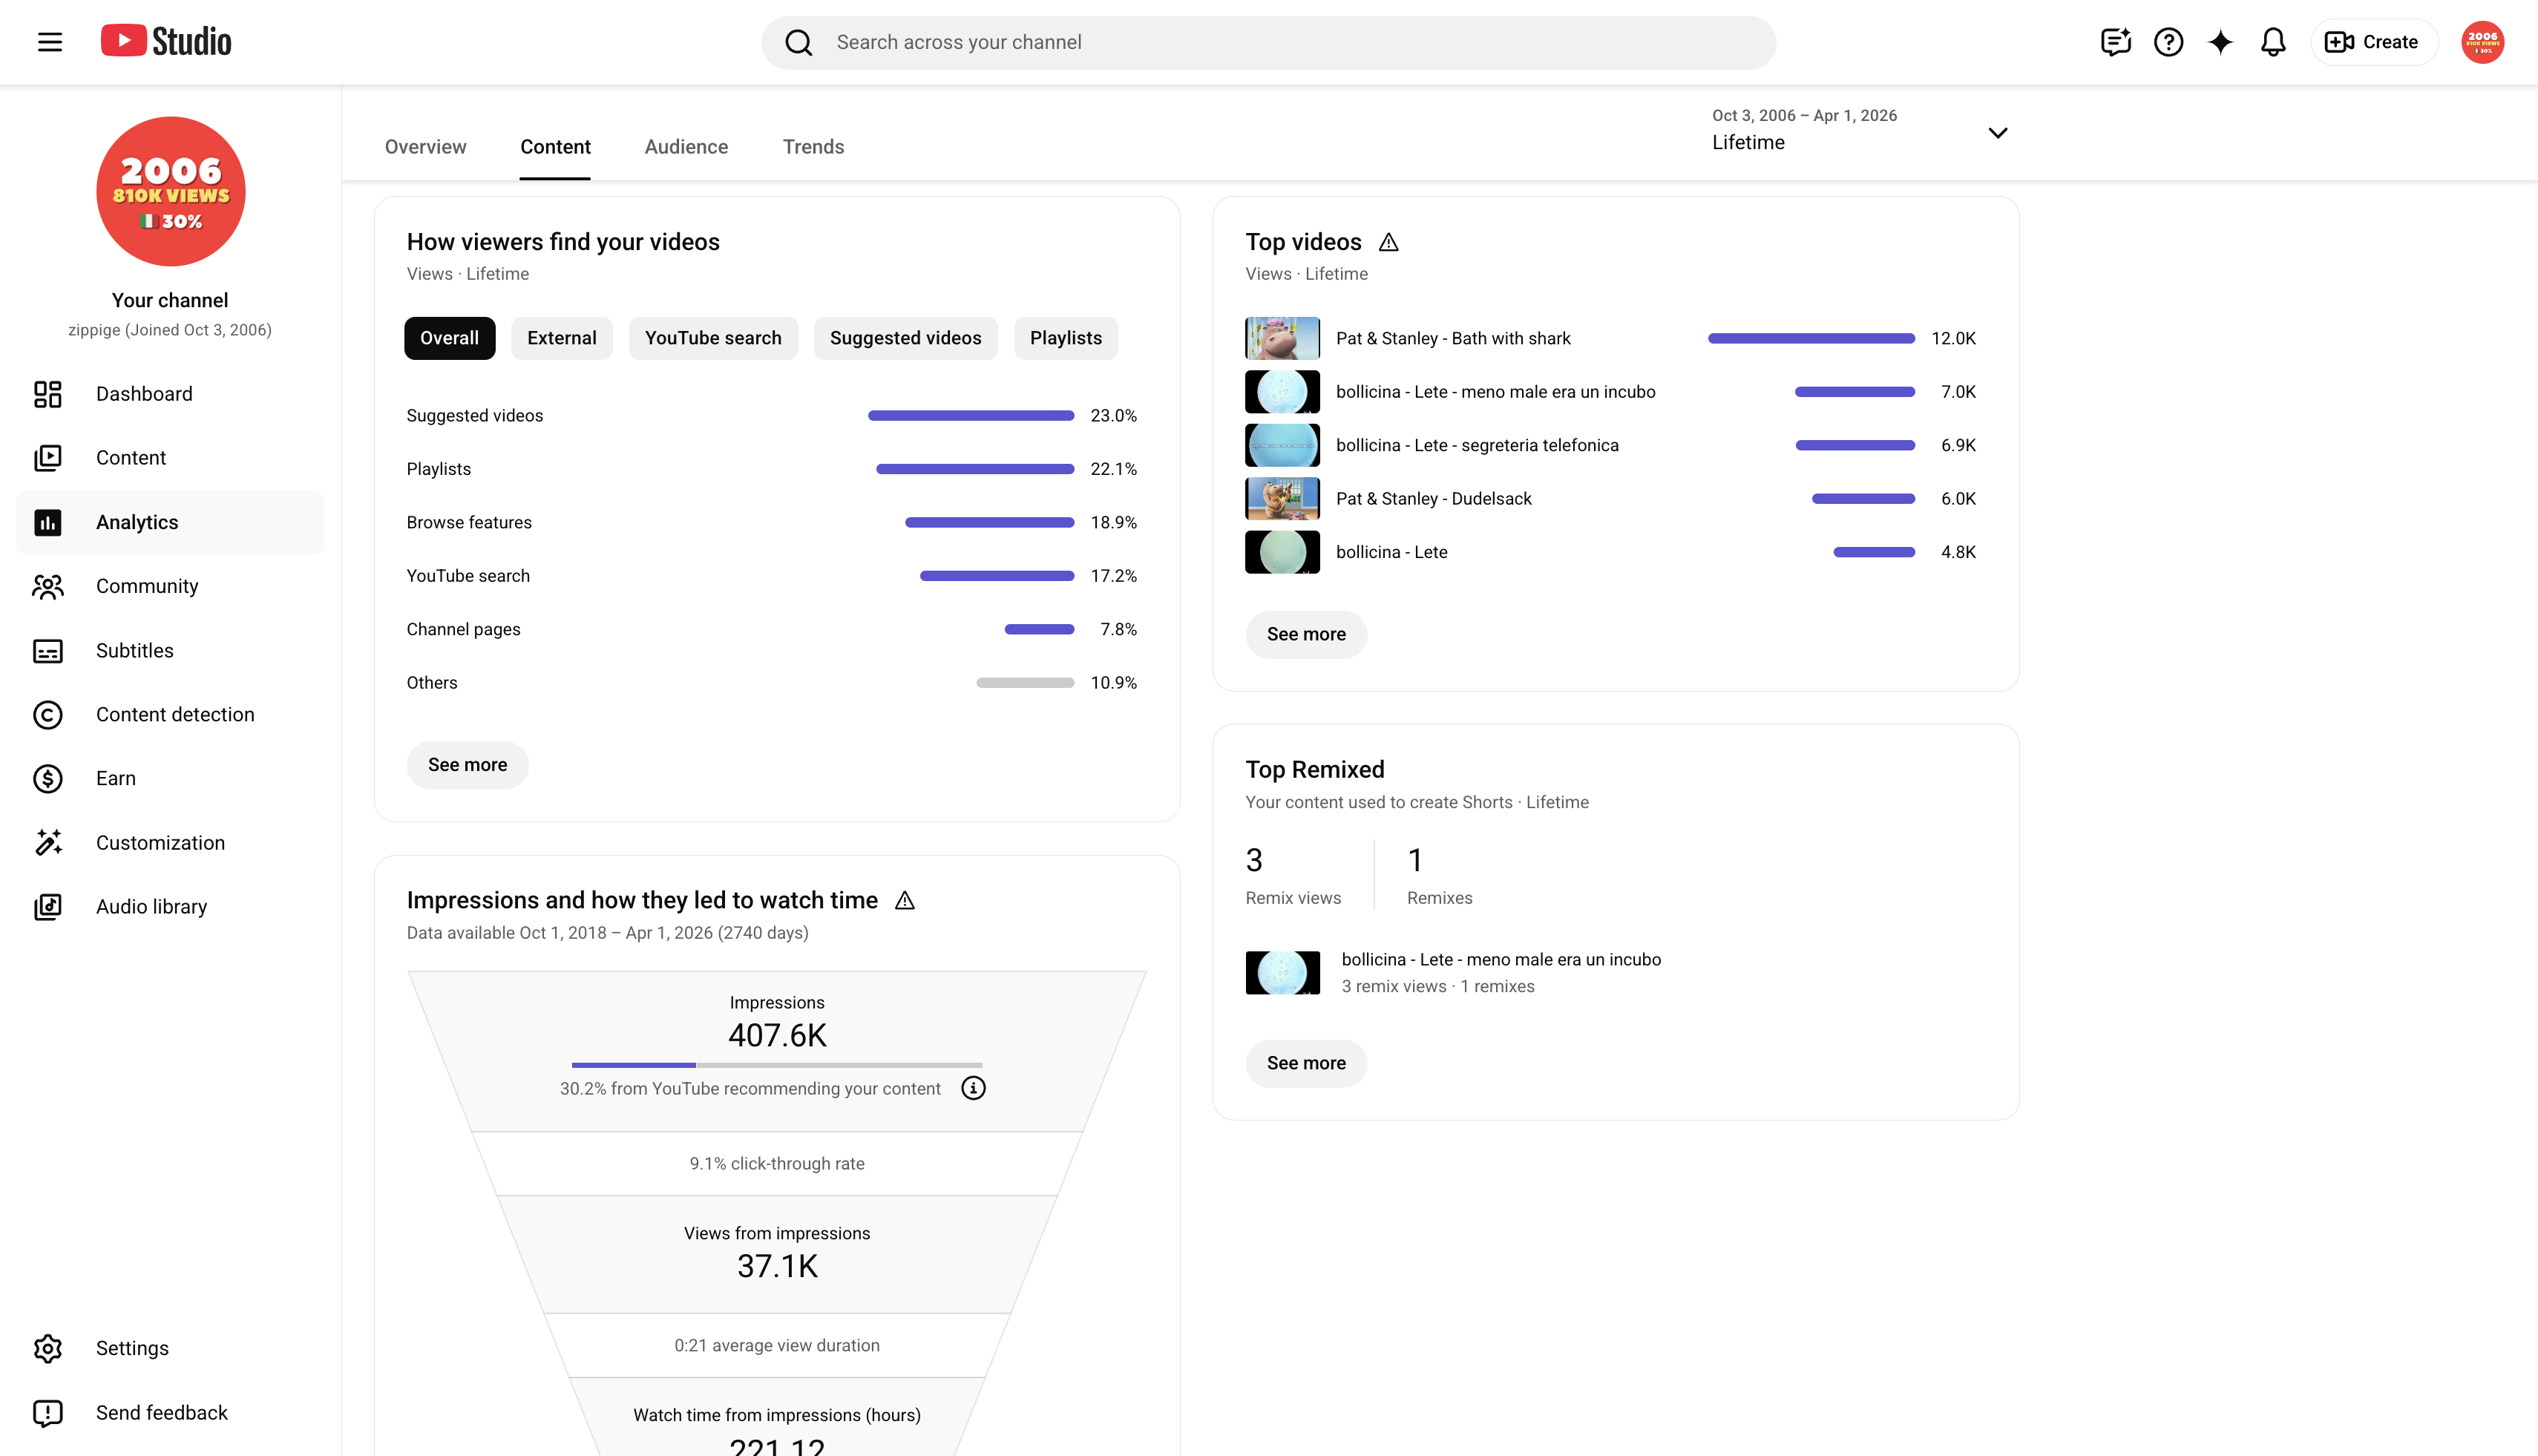Select the Suggested videos filter chip
This screenshot has height=1456, width=2538.
click(x=906, y=338)
